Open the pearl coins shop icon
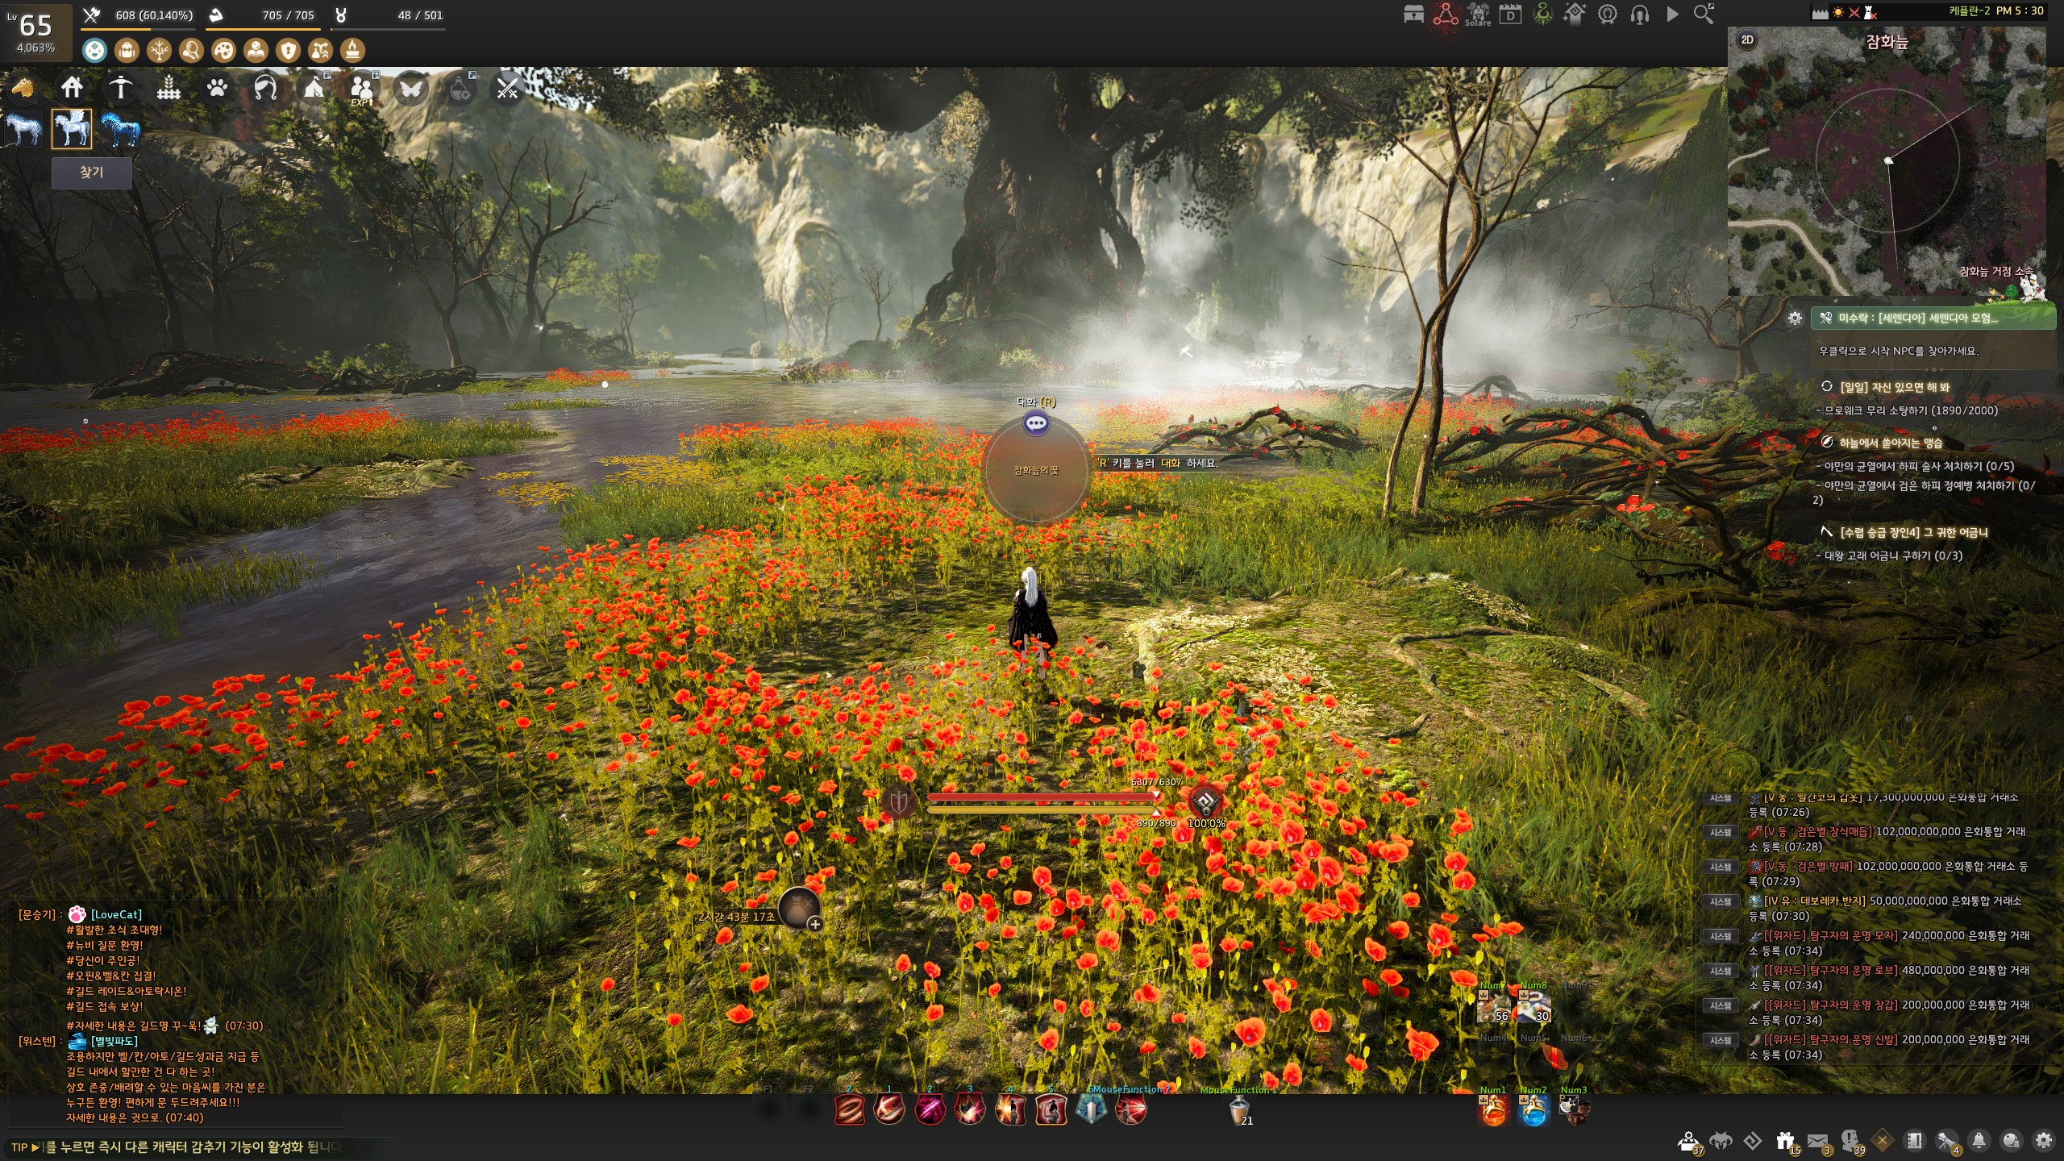 click(2012, 1141)
